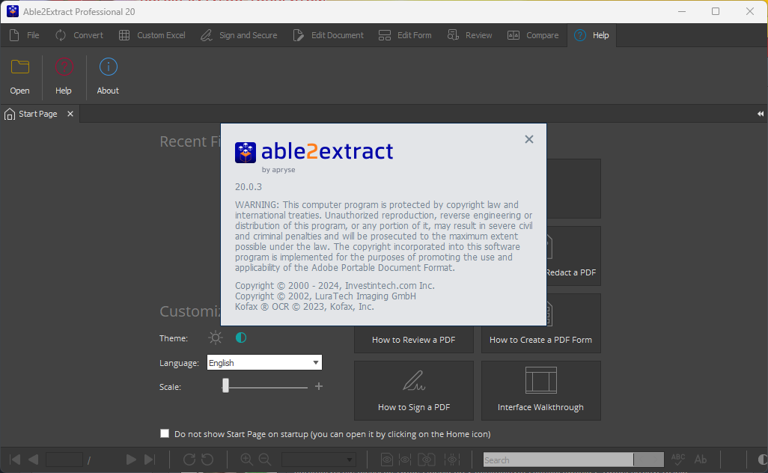
Task: Click the dashed-frame view eye icon
Action: (x=452, y=460)
